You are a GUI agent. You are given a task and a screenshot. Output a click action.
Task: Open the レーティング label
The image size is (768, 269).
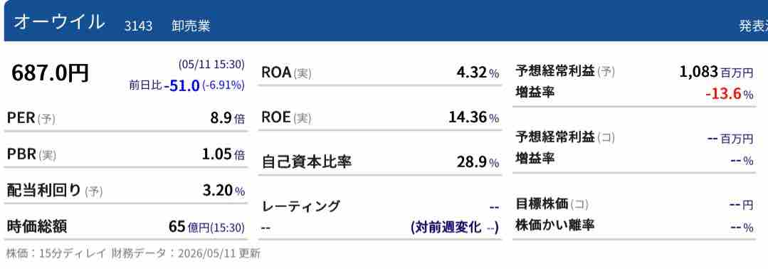click(301, 206)
